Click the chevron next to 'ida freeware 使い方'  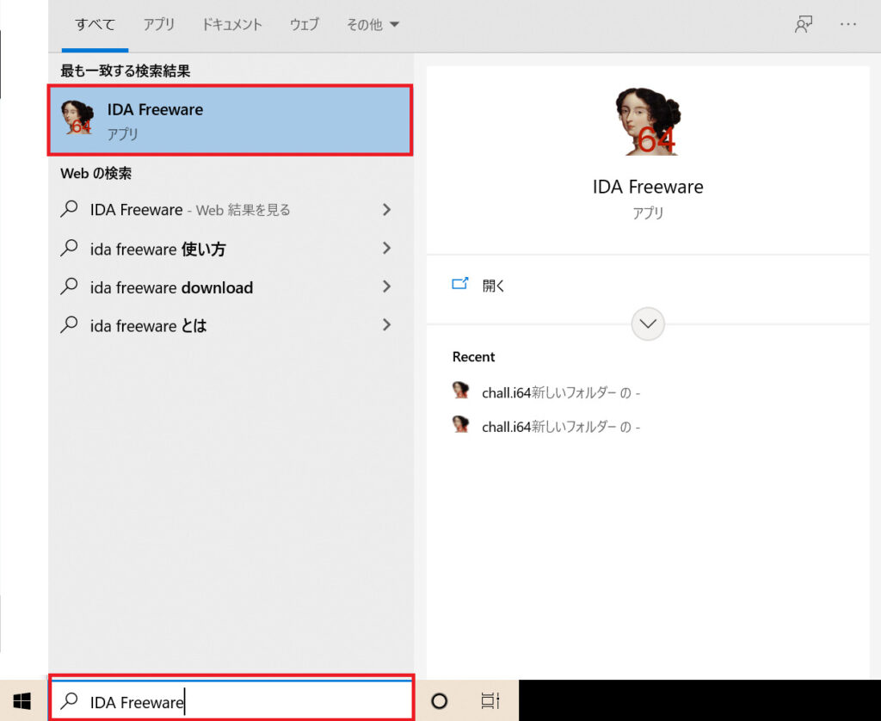coord(386,249)
